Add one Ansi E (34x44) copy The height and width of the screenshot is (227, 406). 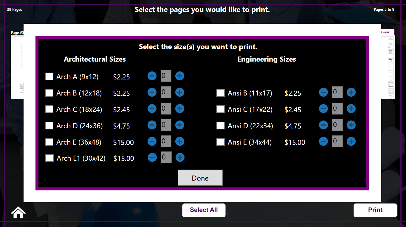(351, 142)
